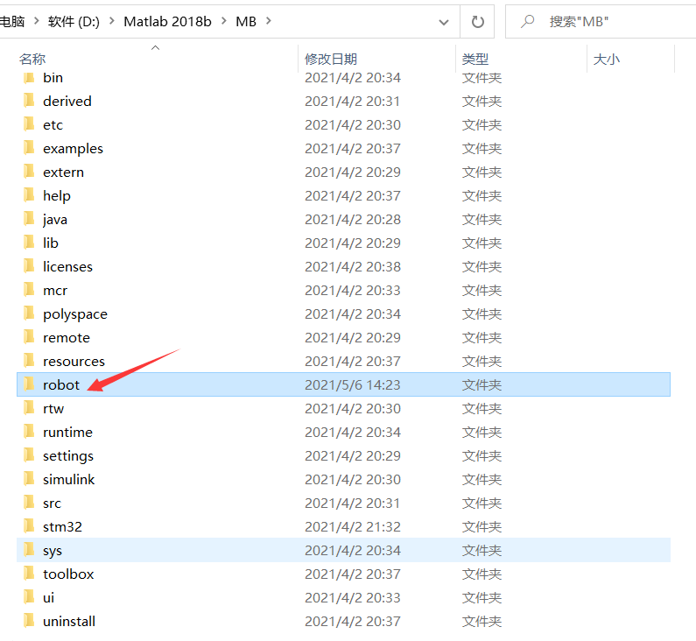The width and height of the screenshot is (696, 641).
Task: Select the java folder icon
Action: pyautogui.click(x=29, y=219)
